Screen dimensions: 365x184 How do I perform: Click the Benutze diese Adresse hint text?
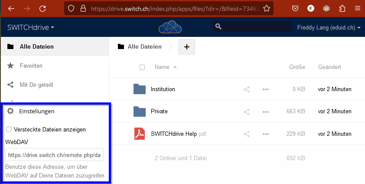click(55, 171)
